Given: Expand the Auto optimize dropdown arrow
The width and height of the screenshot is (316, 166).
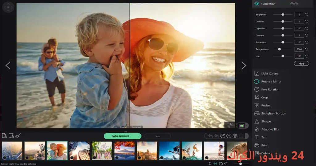Looking at the screenshot, I should click(x=139, y=136).
